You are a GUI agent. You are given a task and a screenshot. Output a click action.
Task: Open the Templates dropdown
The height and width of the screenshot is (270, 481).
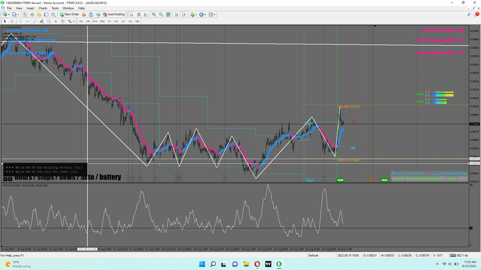click(x=212, y=14)
